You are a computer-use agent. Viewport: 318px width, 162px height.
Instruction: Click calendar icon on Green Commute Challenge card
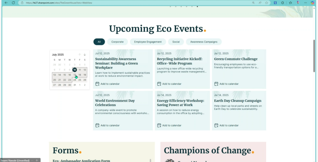216,84
